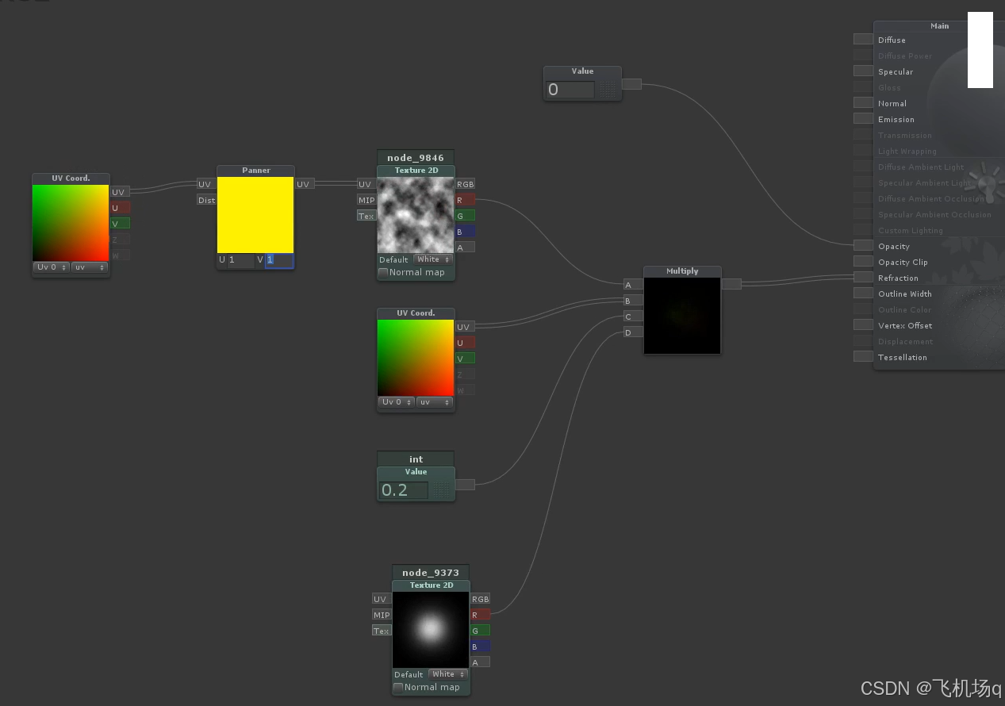Click the UV input port on the Panner node

(x=205, y=184)
